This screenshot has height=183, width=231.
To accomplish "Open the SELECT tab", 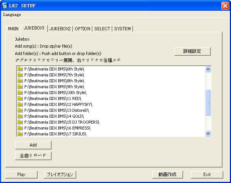I will [102, 29].
